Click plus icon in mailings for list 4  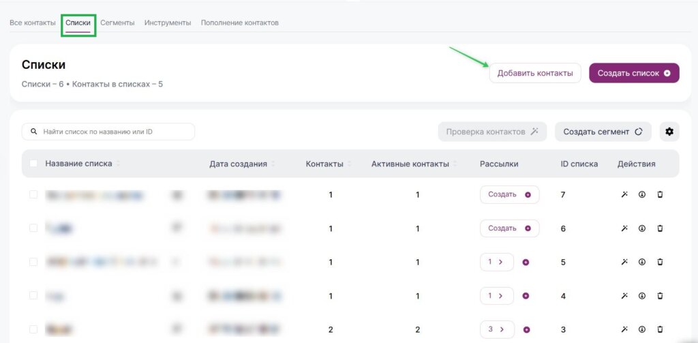coord(526,296)
